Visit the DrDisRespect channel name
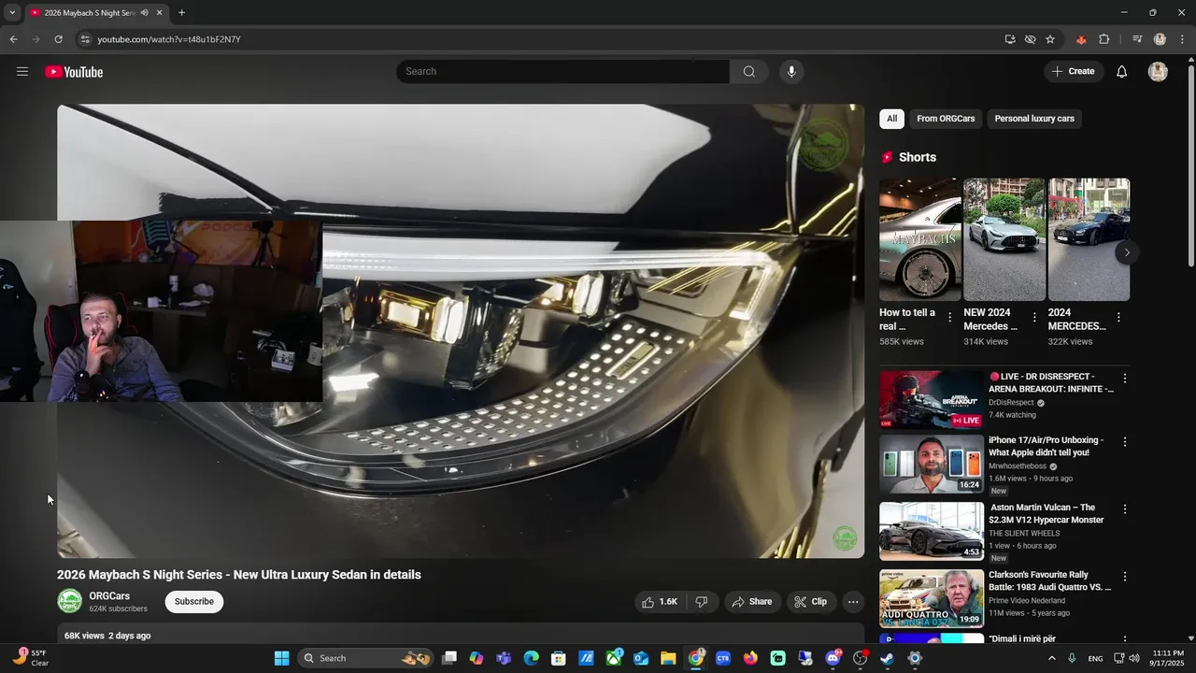1196x673 pixels. point(1011,403)
